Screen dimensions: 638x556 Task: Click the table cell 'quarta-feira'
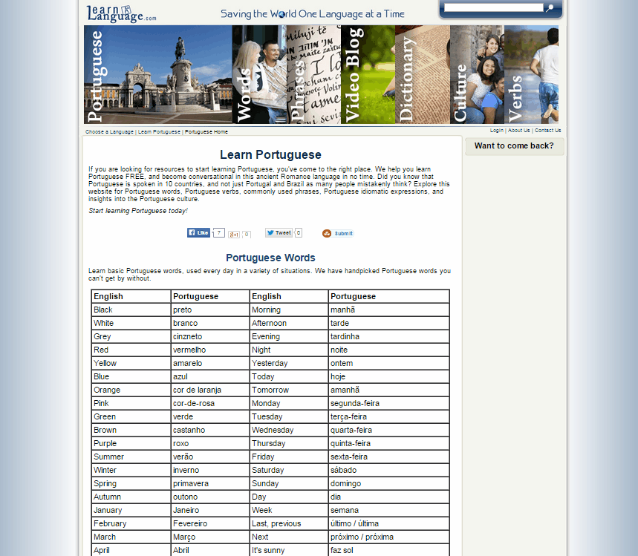tap(388, 431)
